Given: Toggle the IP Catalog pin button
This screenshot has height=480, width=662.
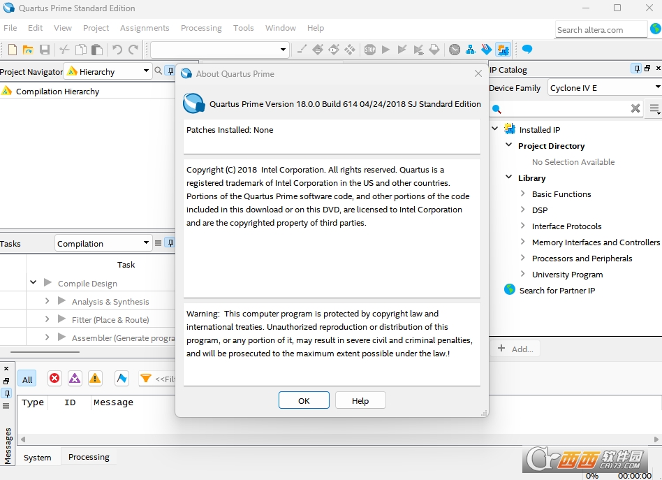Looking at the screenshot, I should click(637, 68).
